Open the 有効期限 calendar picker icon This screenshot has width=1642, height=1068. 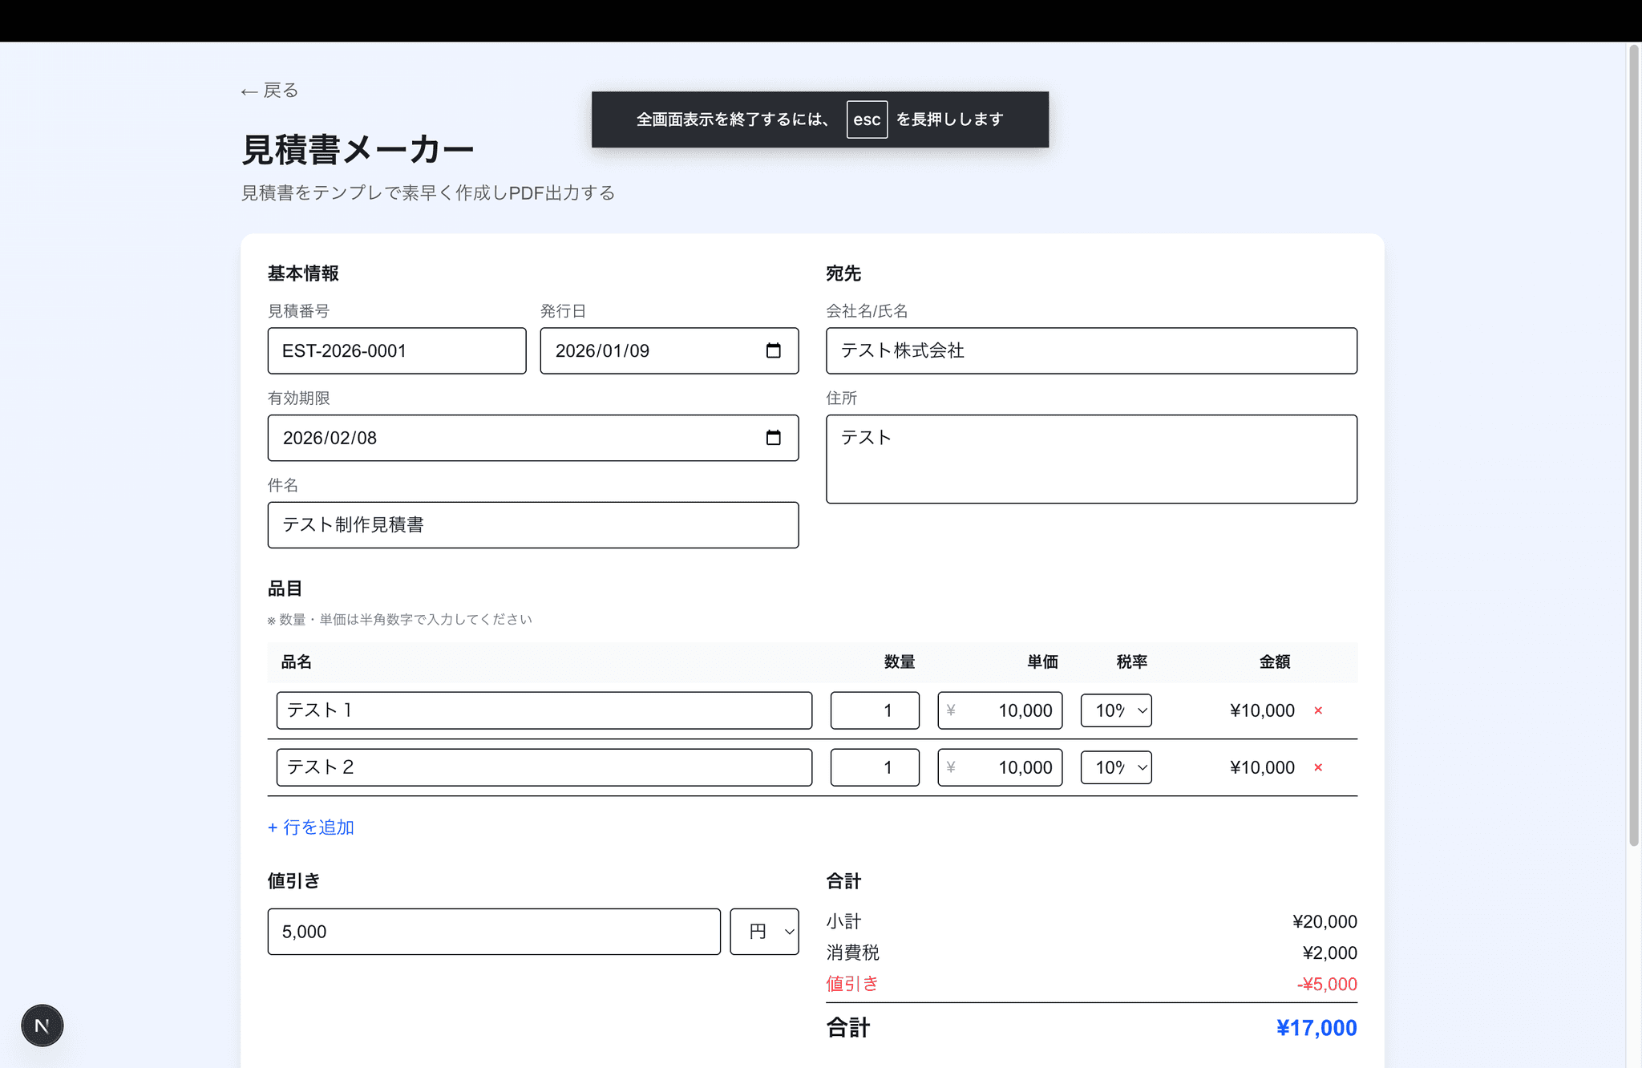(773, 438)
